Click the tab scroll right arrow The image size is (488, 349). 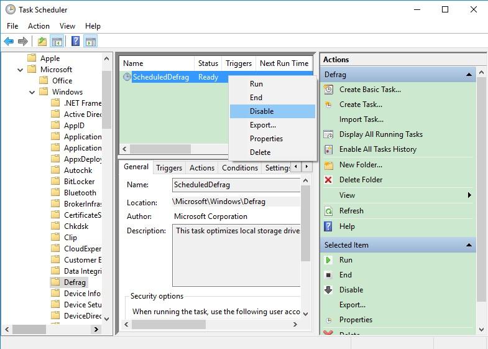pyautogui.click(x=306, y=167)
